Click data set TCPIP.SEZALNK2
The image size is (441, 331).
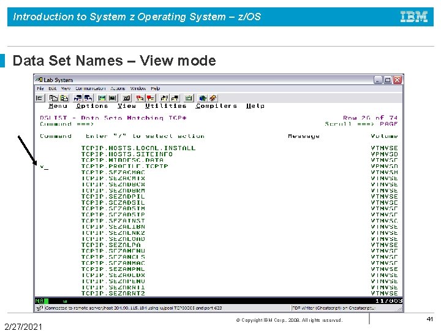click(x=113, y=233)
